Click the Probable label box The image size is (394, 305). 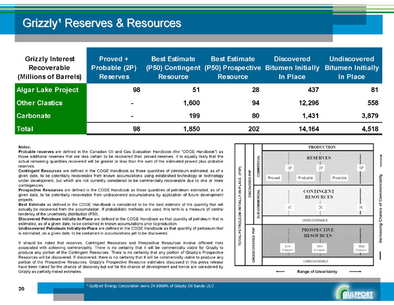tap(305, 177)
